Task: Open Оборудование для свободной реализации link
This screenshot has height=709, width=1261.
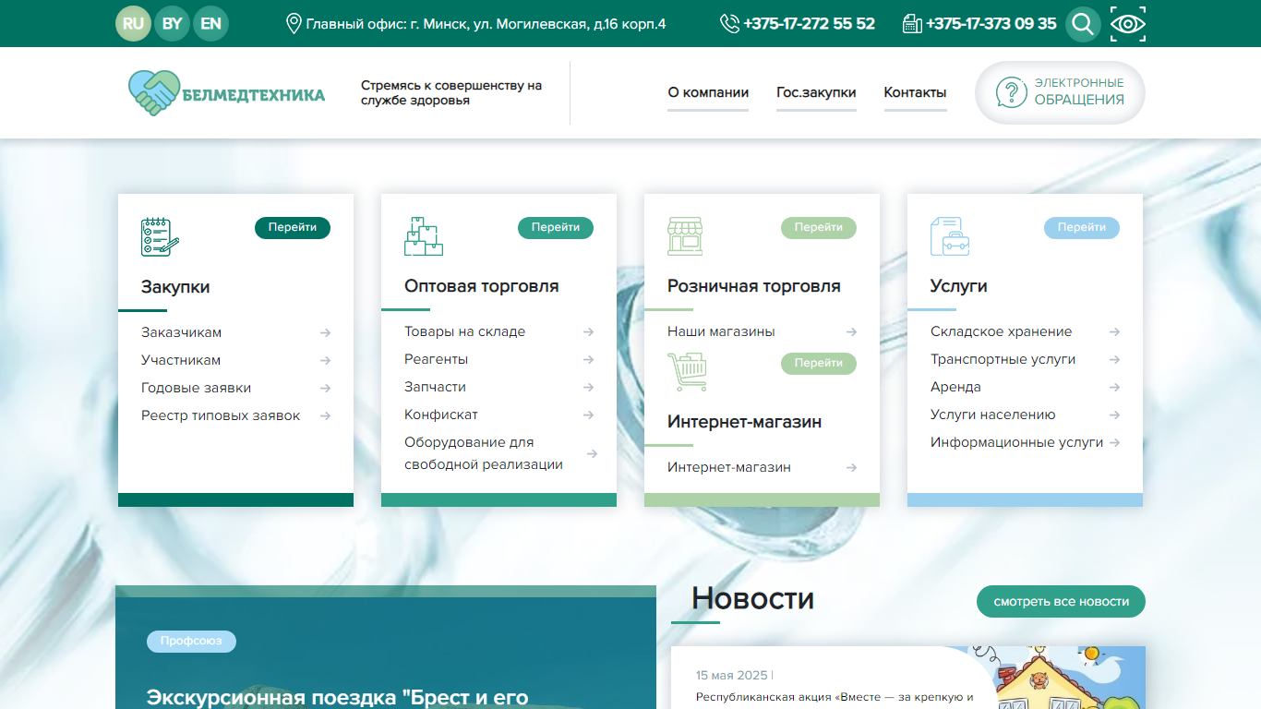Action: click(484, 453)
